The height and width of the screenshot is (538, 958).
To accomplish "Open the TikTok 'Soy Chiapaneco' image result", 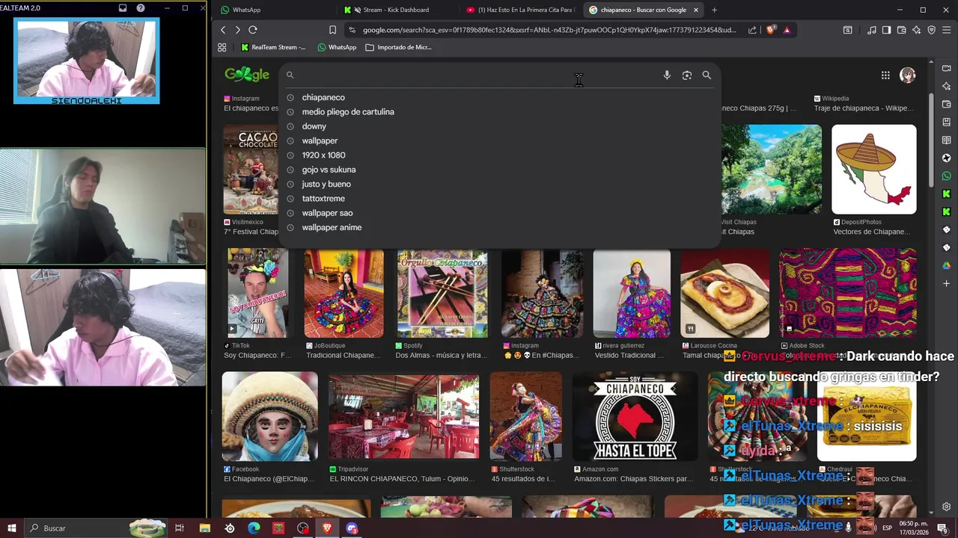I will (257, 293).
